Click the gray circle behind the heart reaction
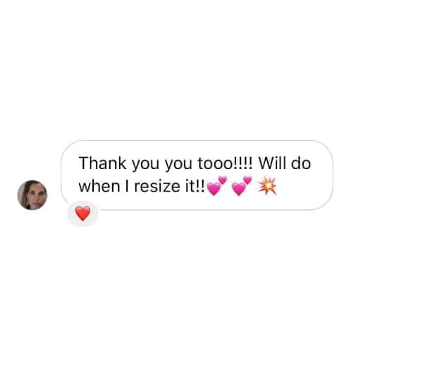This screenshot has height=365, width=423. [82, 214]
